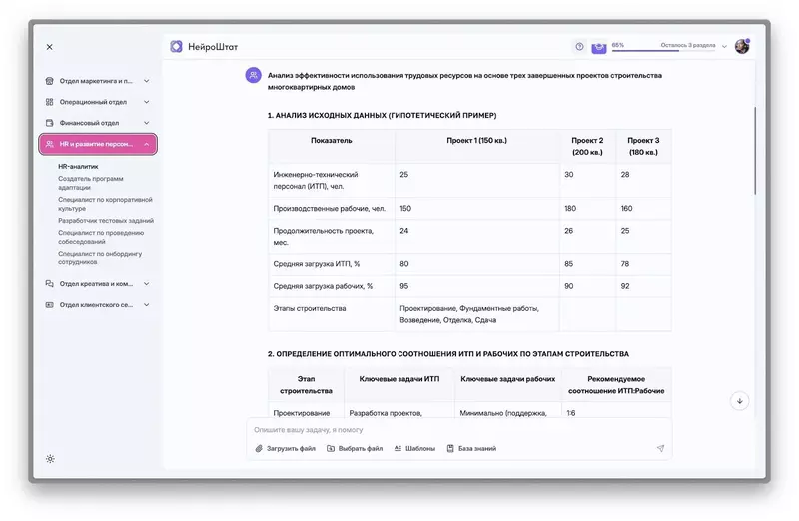Click the purple chat avatar icon

click(254, 75)
